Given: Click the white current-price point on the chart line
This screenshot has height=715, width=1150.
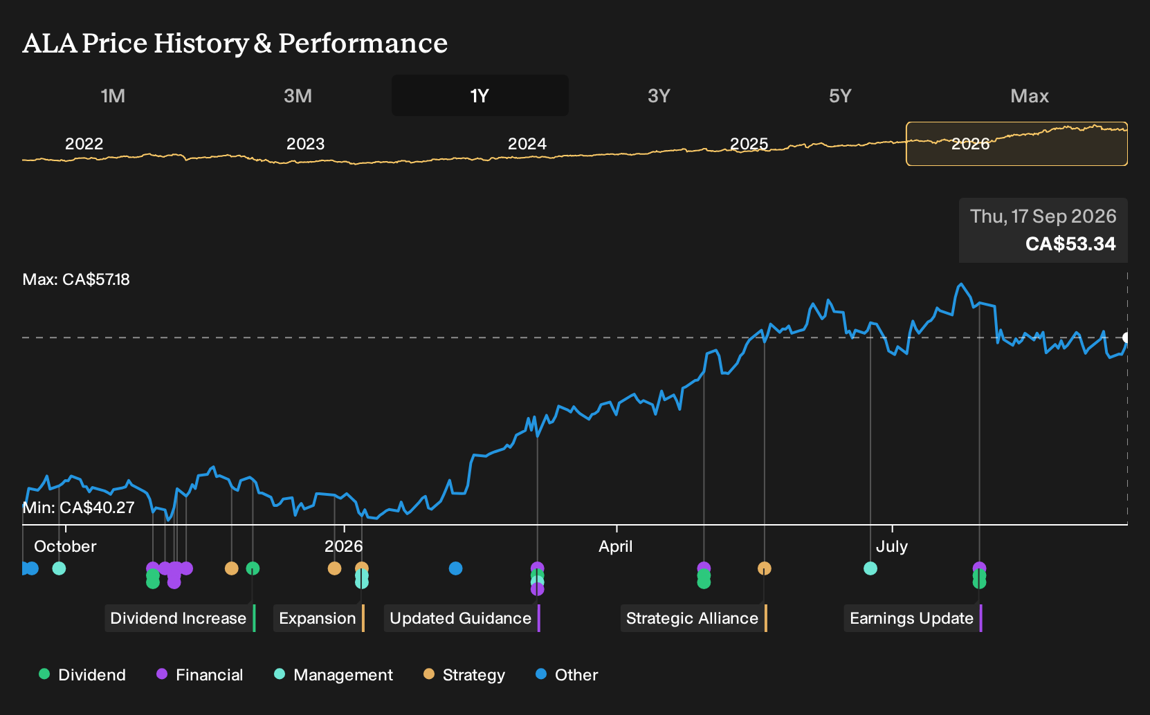Looking at the screenshot, I should pos(1126,337).
